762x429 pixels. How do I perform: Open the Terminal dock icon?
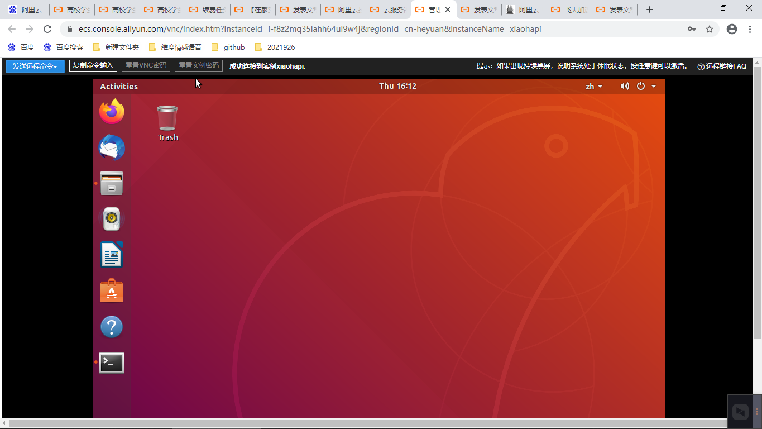(112, 363)
